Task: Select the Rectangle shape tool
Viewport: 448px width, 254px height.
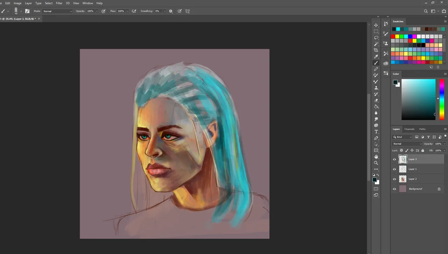Action: tap(376, 151)
